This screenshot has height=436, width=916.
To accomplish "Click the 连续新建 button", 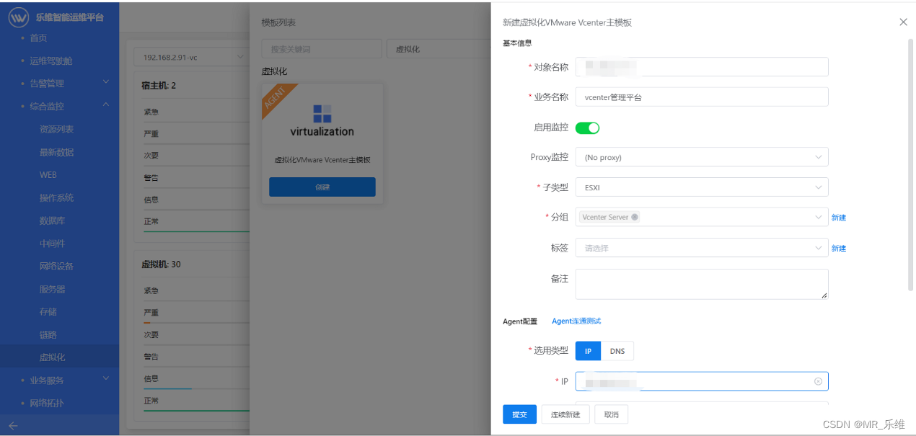I will coord(565,414).
